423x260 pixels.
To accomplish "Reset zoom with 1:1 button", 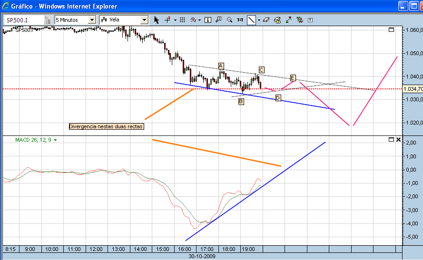I will (240, 20).
